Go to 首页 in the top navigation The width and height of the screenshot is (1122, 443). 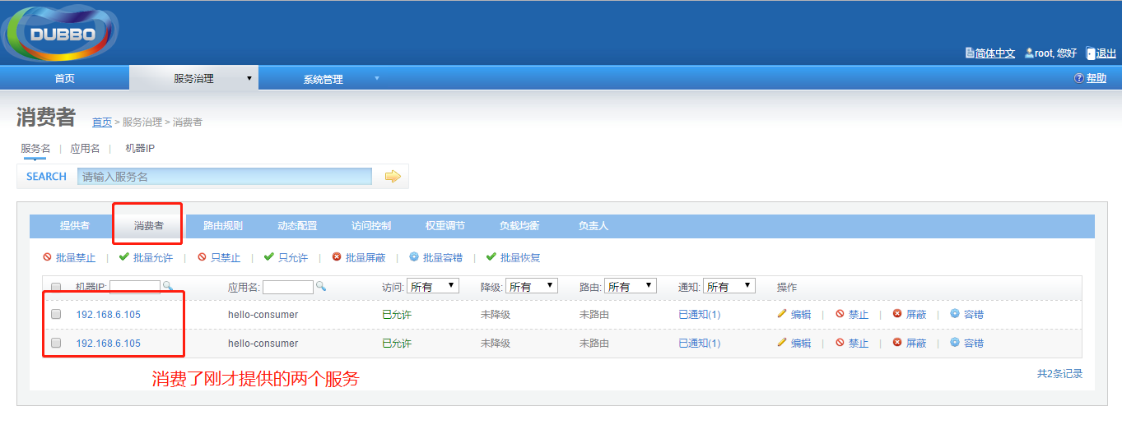point(64,79)
